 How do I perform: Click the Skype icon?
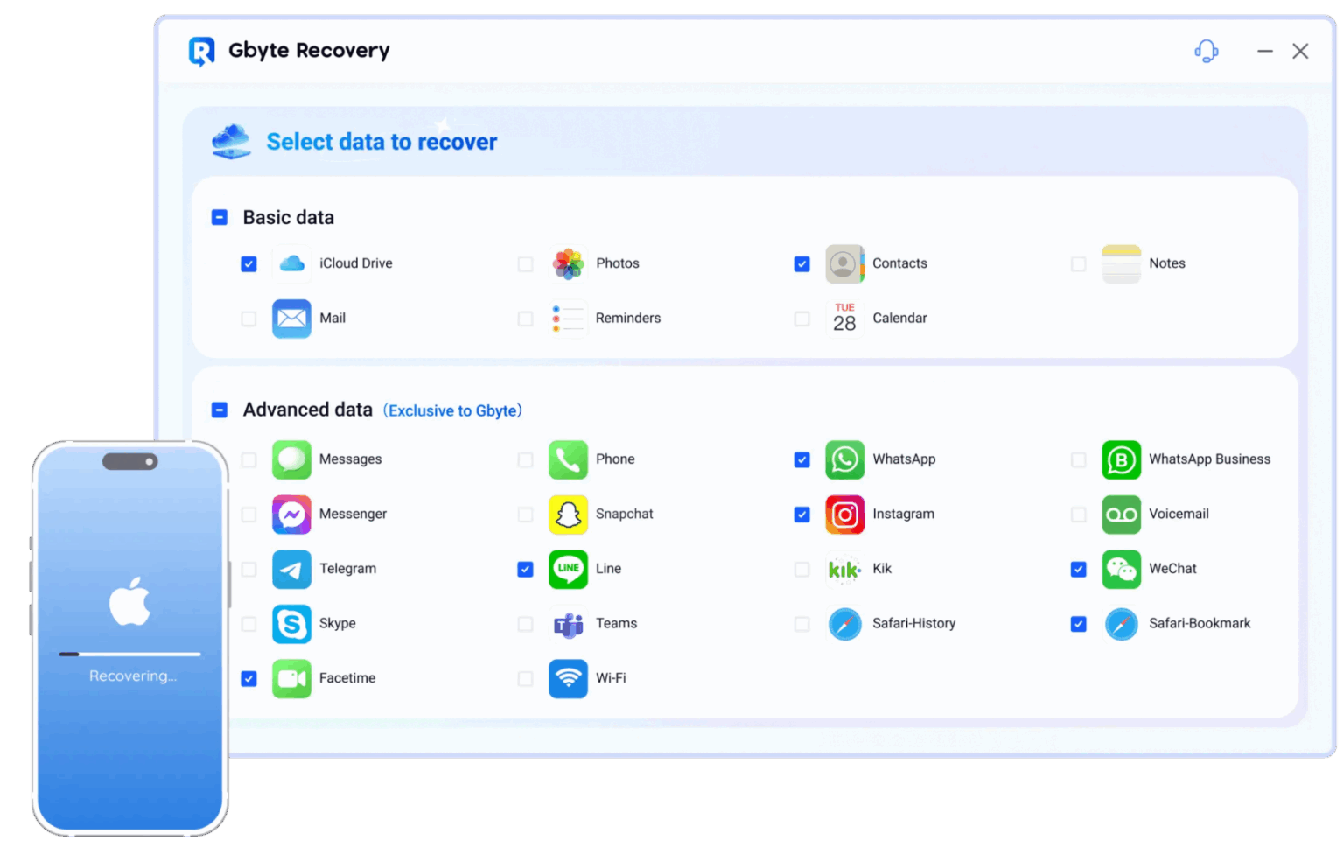point(291,624)
